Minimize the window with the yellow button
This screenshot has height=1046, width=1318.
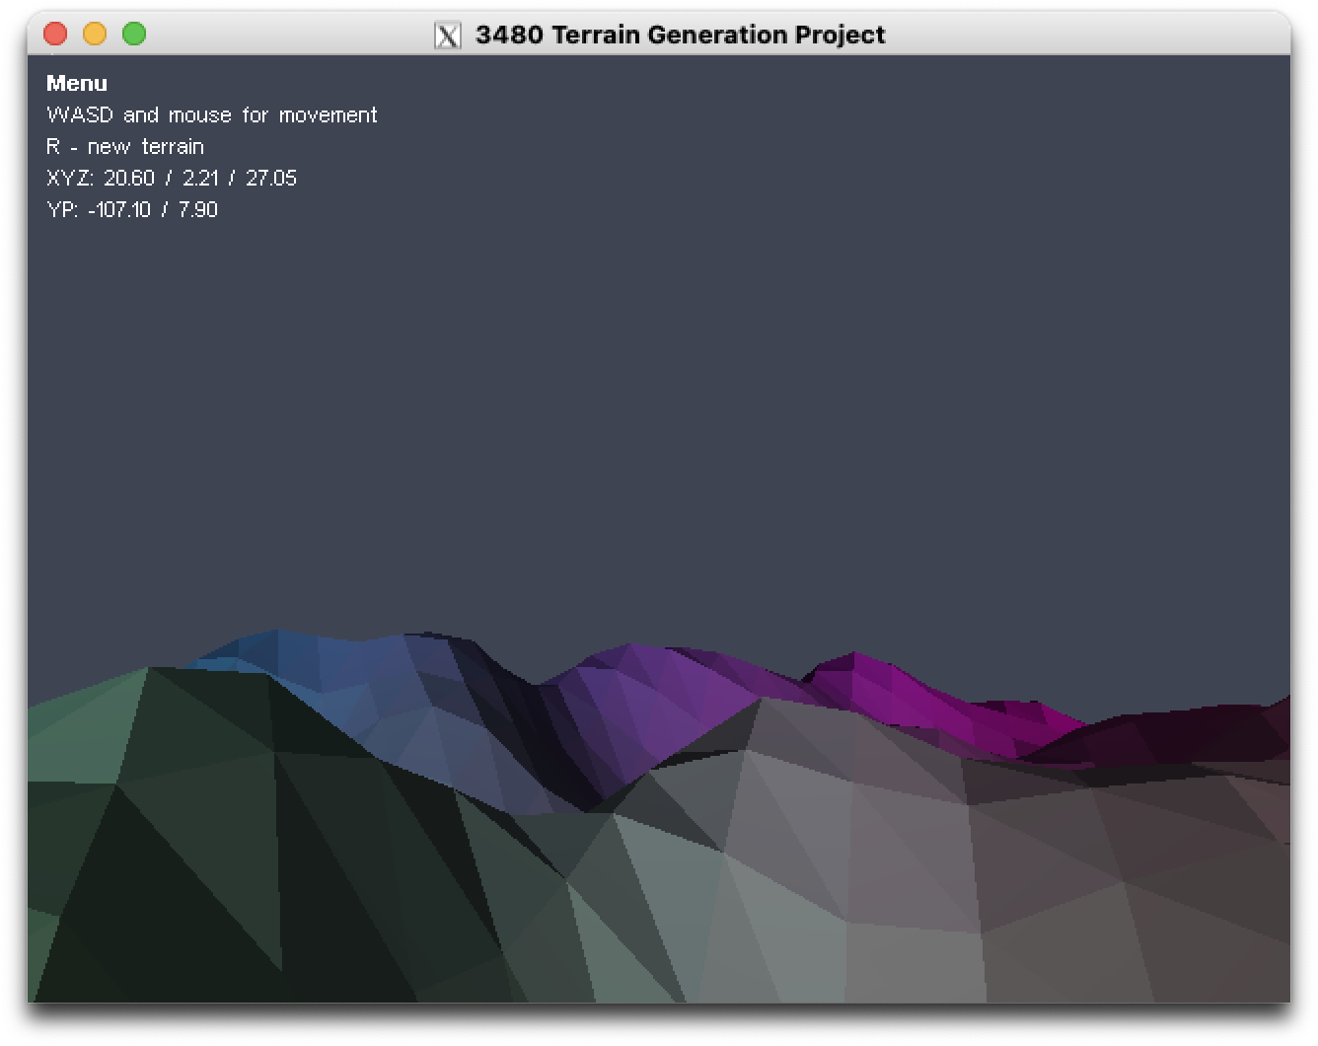coord(95,35)
